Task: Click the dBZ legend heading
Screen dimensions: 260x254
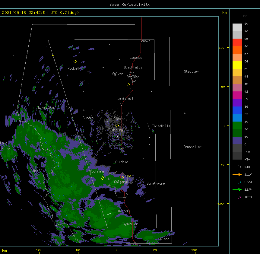Action: click(x=244, y=16)
